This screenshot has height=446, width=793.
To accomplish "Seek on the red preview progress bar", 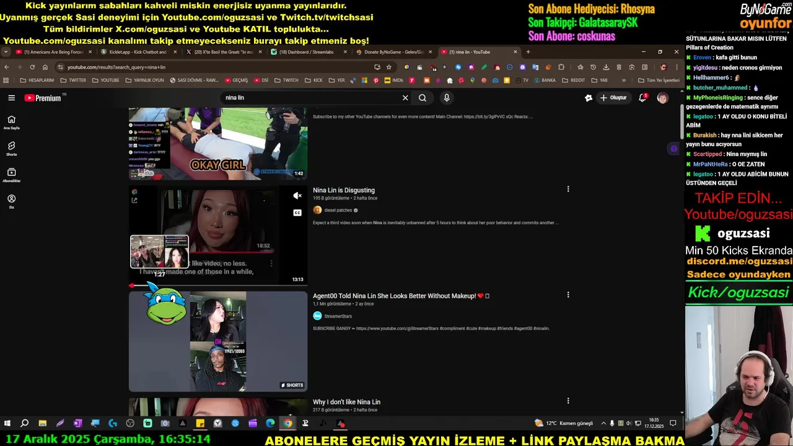I will (218, 286).
